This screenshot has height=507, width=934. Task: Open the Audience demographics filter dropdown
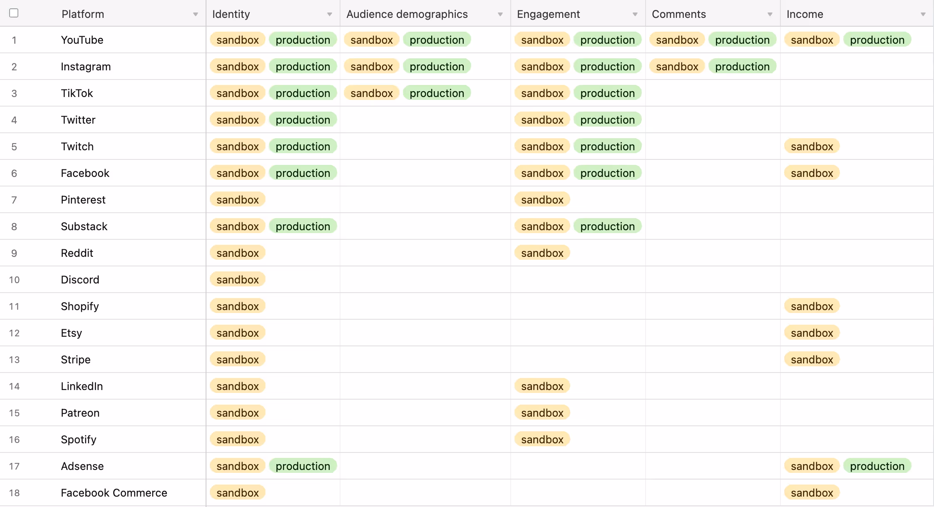pos(500,14)
